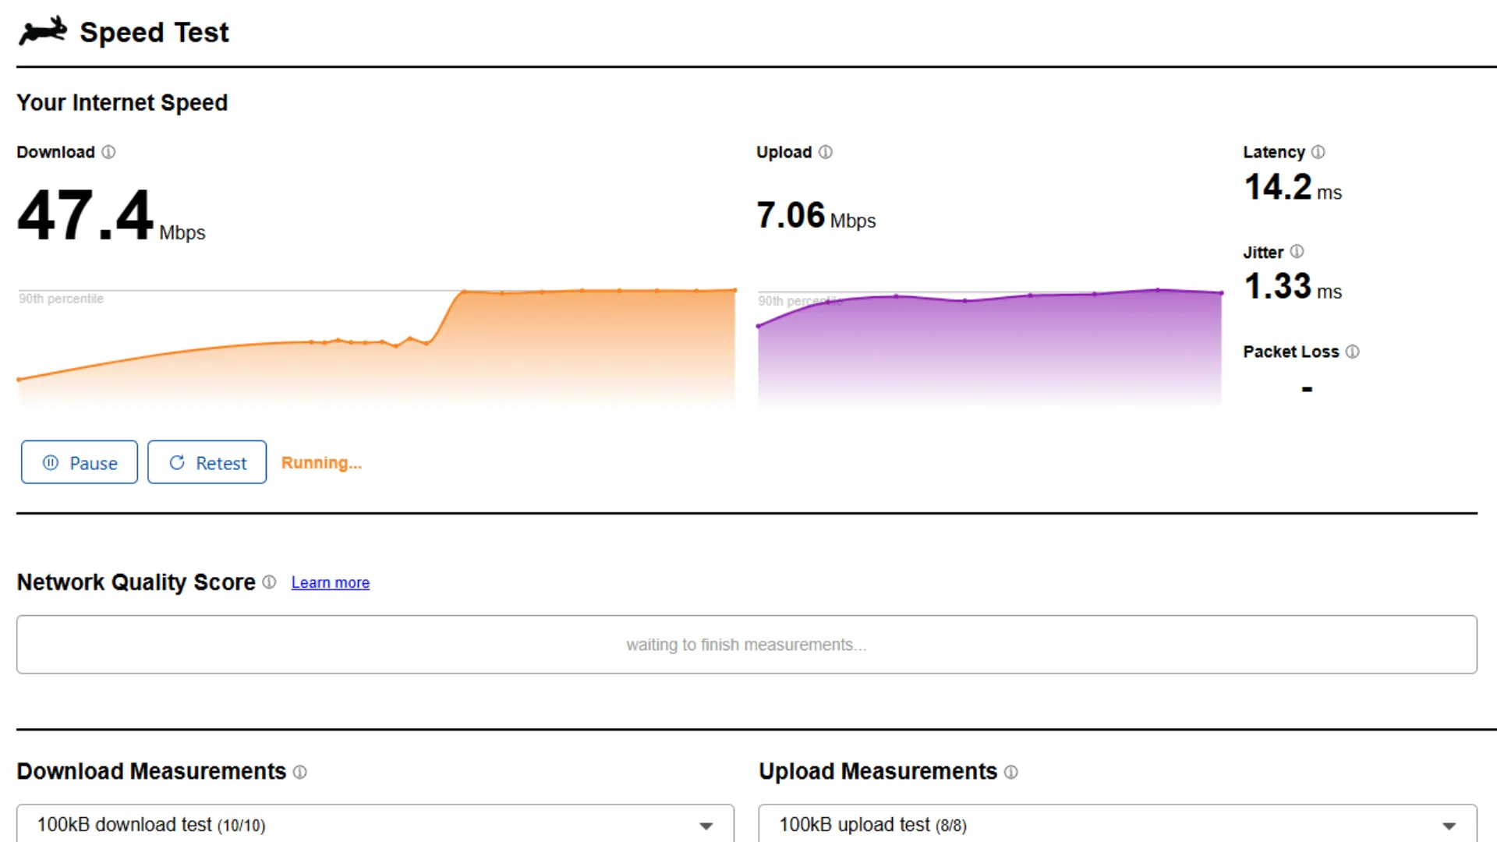The width and height of the screenshot is (1497, 842).
Task: Click the 7.06 Mbps upload value
Action: [816, 216]
